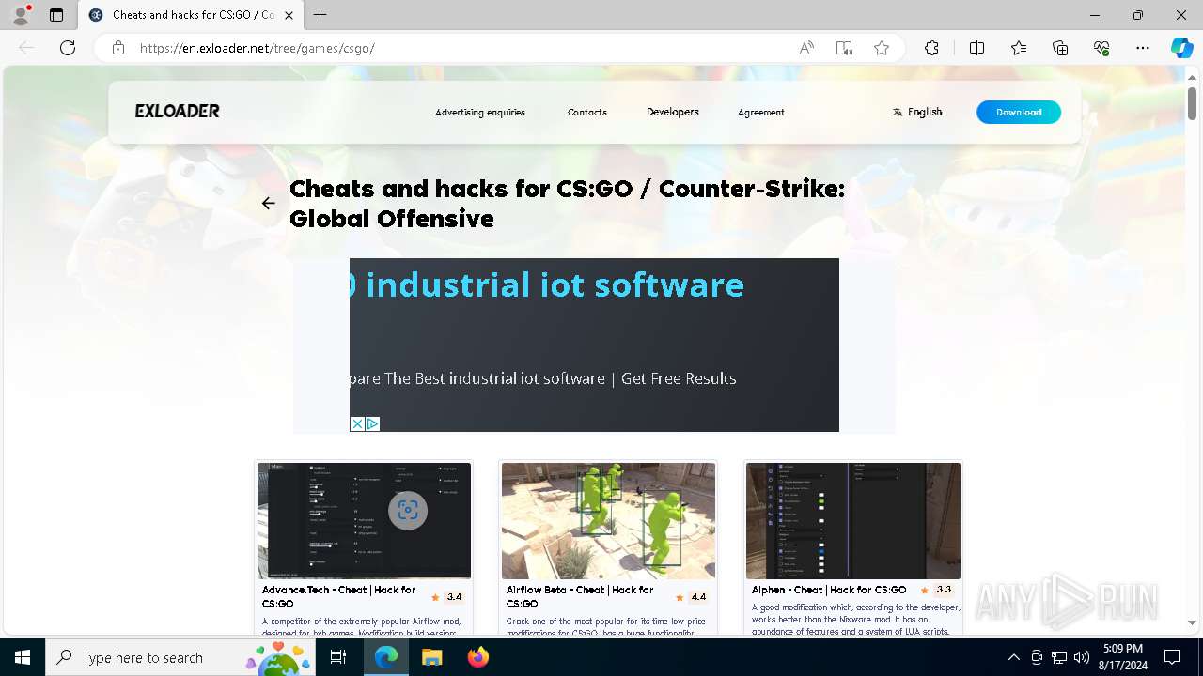Open Task View on the taskbar
Screen dimensions: 1203x676
(338, 657)
